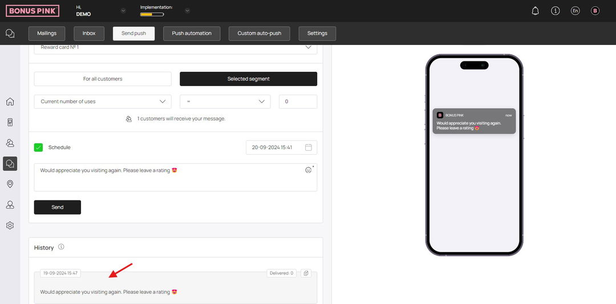Expand the Implementation dropdown chevron
Image resolution: width=616 pixels, height=304 pixels.
point(188,11)
